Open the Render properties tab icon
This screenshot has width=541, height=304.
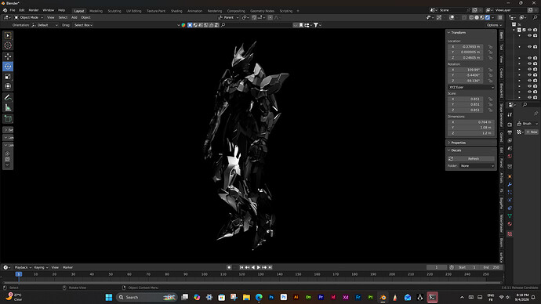click(510, 125)
